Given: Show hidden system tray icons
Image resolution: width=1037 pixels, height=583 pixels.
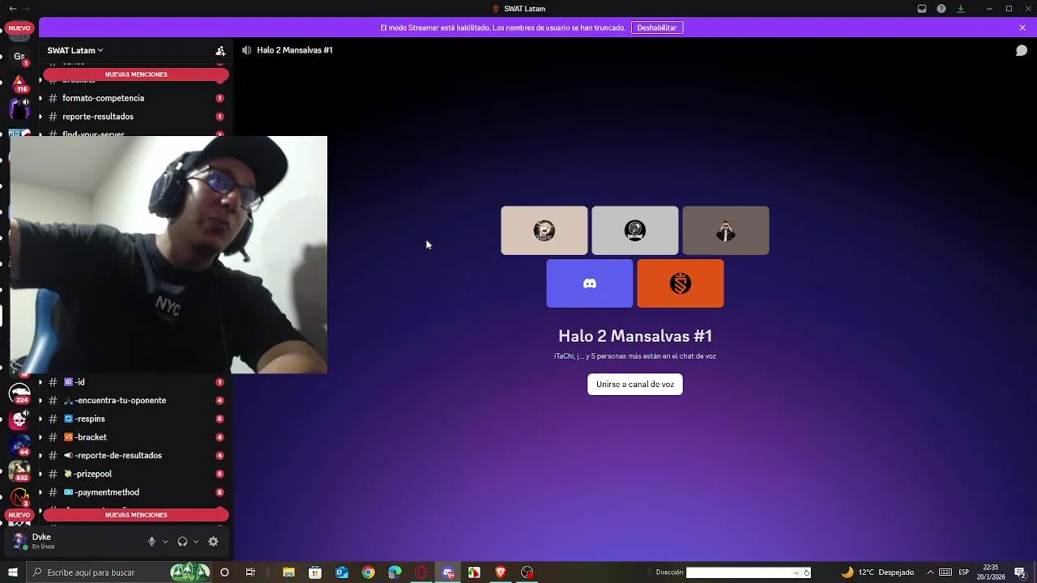Looking at the screenshot, I should click(x=930, y=572).
